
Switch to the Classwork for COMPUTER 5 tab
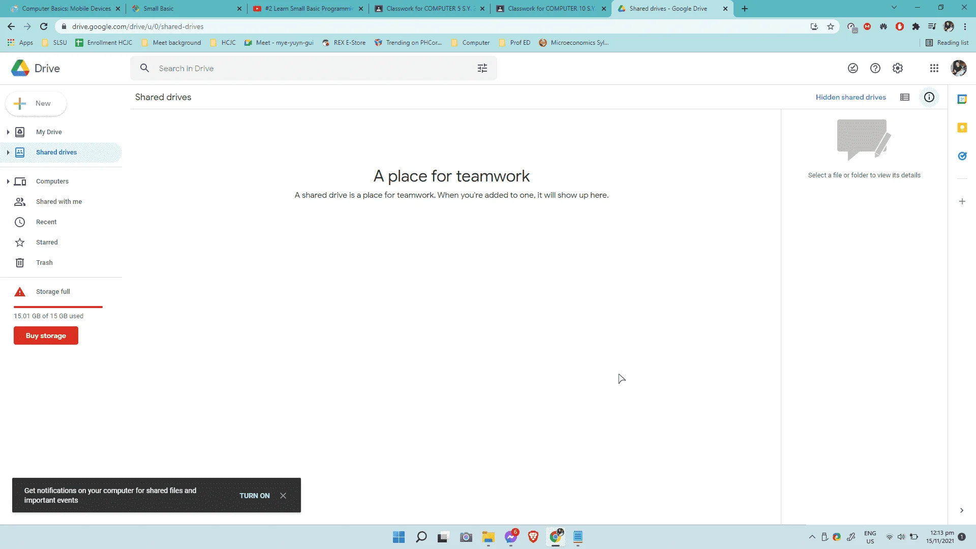tap(430, 9)
